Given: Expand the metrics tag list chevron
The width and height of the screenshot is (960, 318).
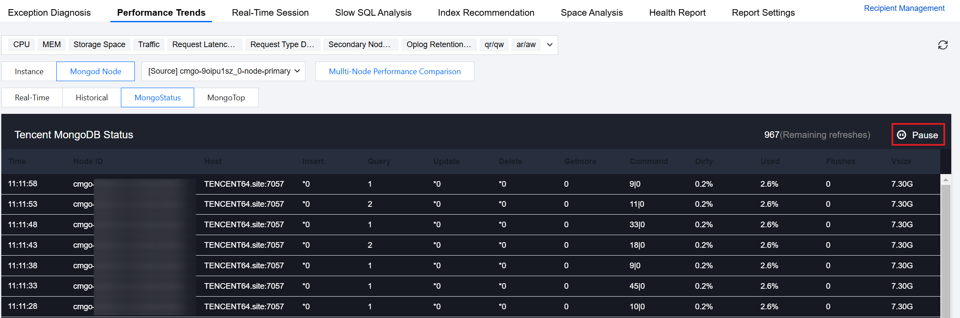Looking at the screenshot, I should pyautogui.click(x=550, y=44).
